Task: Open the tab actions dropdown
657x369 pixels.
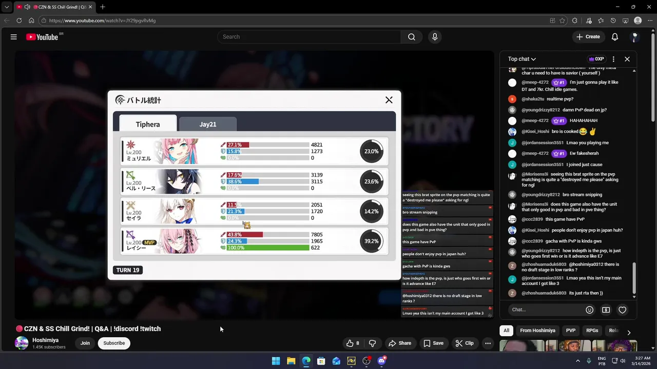Action: click(7, 7)
